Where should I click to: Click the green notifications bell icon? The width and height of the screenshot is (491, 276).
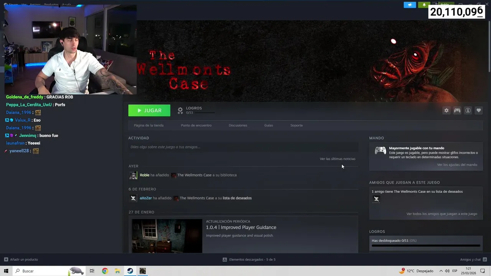pos(424,5)
